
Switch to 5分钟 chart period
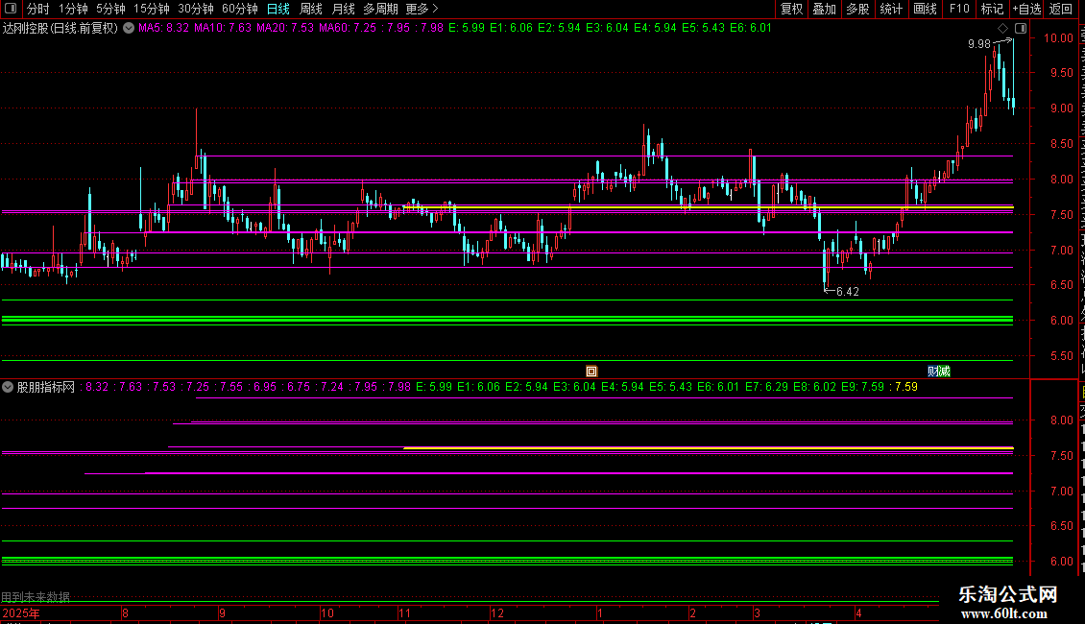click(110, 9)
